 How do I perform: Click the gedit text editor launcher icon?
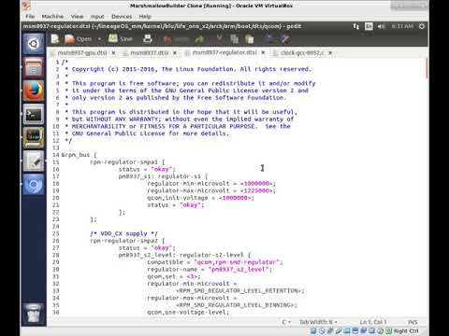coord(34,161)
